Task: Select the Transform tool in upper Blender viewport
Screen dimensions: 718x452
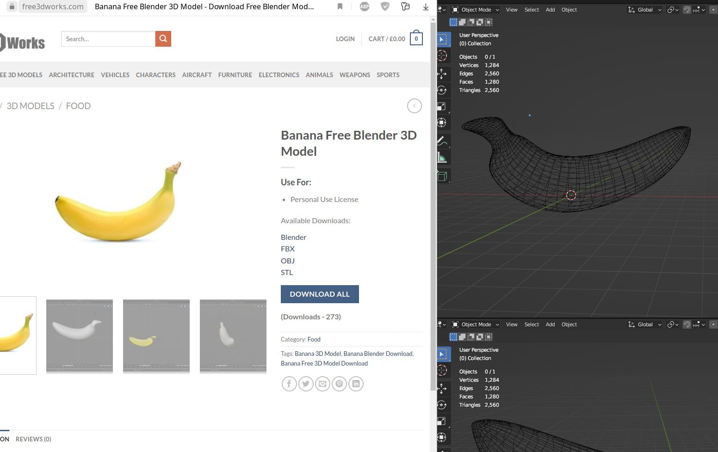Action: (x=442, y=122)
